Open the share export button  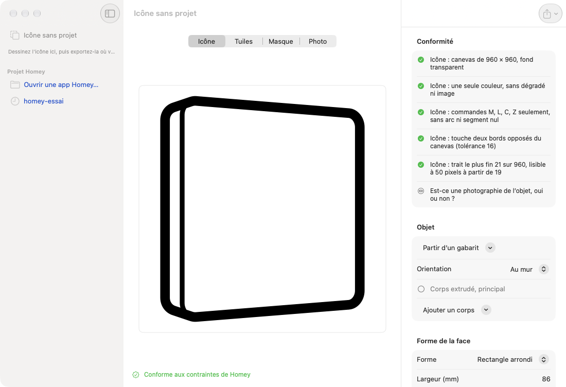550,14
